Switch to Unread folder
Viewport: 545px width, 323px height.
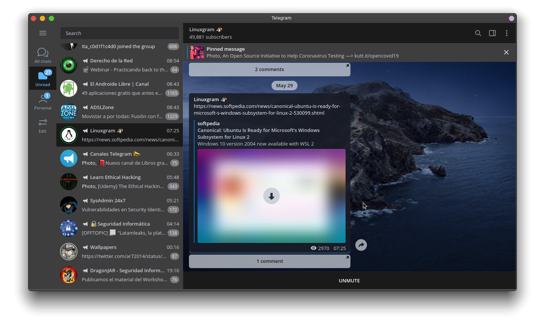pos(43,79)
